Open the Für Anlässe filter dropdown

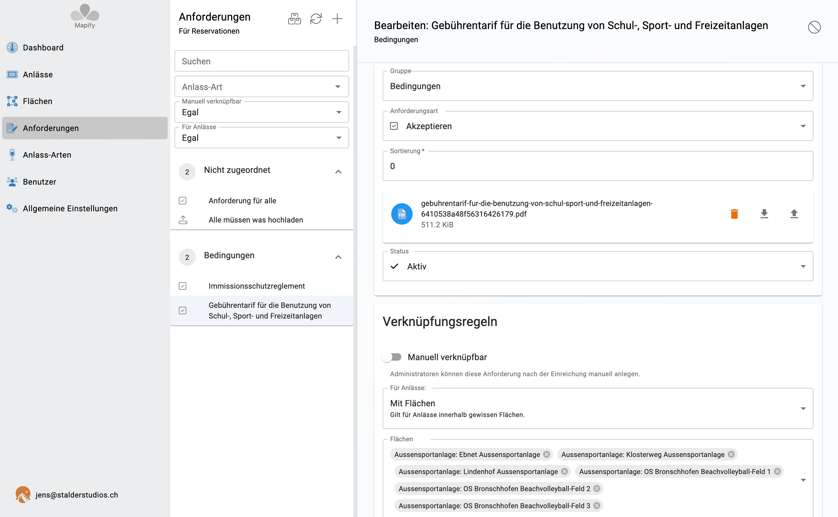262,138
